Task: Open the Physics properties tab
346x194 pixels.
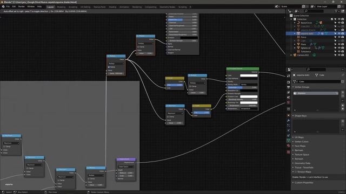Action: (x=288, y=130)
